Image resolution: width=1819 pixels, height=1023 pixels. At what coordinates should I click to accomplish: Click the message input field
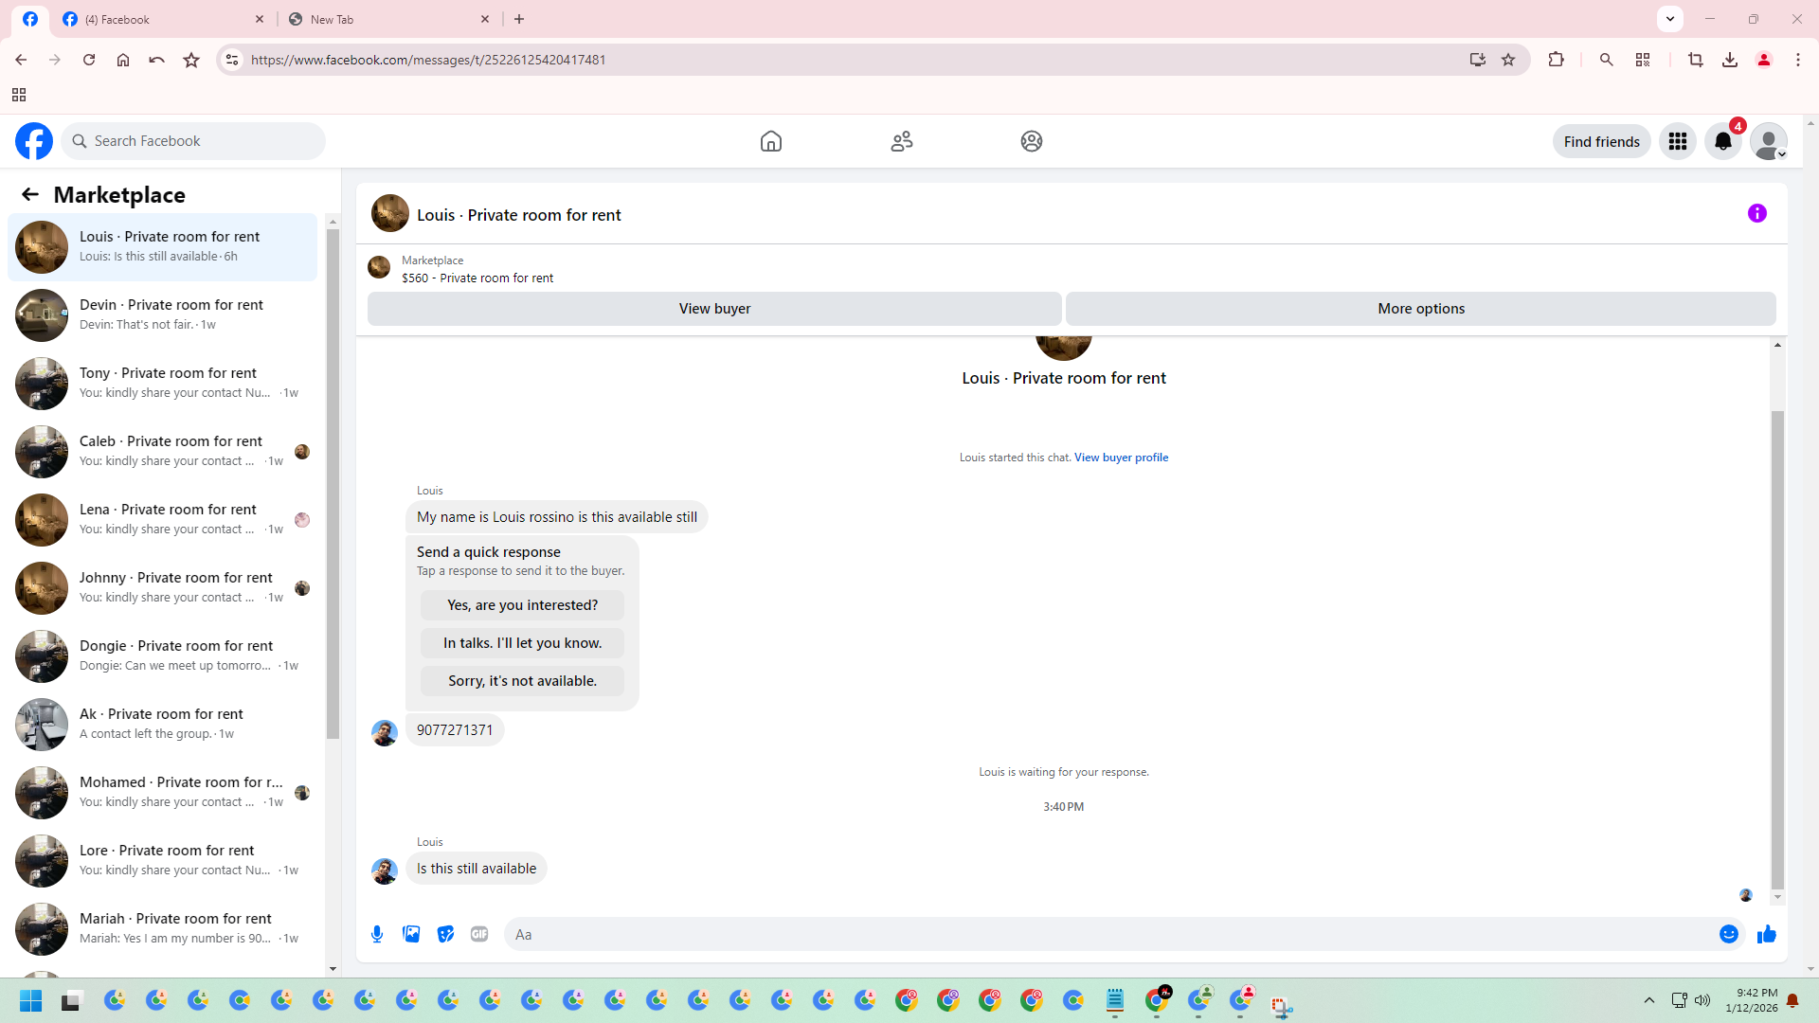(x=1108, y=934)
